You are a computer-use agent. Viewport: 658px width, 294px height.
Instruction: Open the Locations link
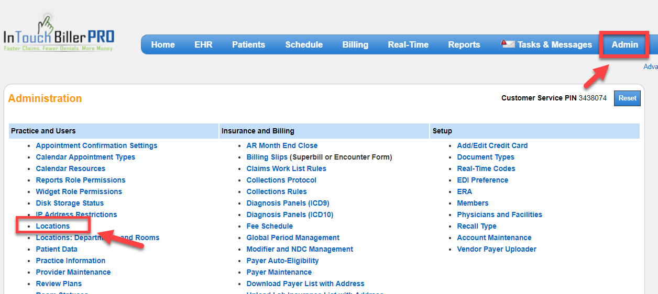53,226
